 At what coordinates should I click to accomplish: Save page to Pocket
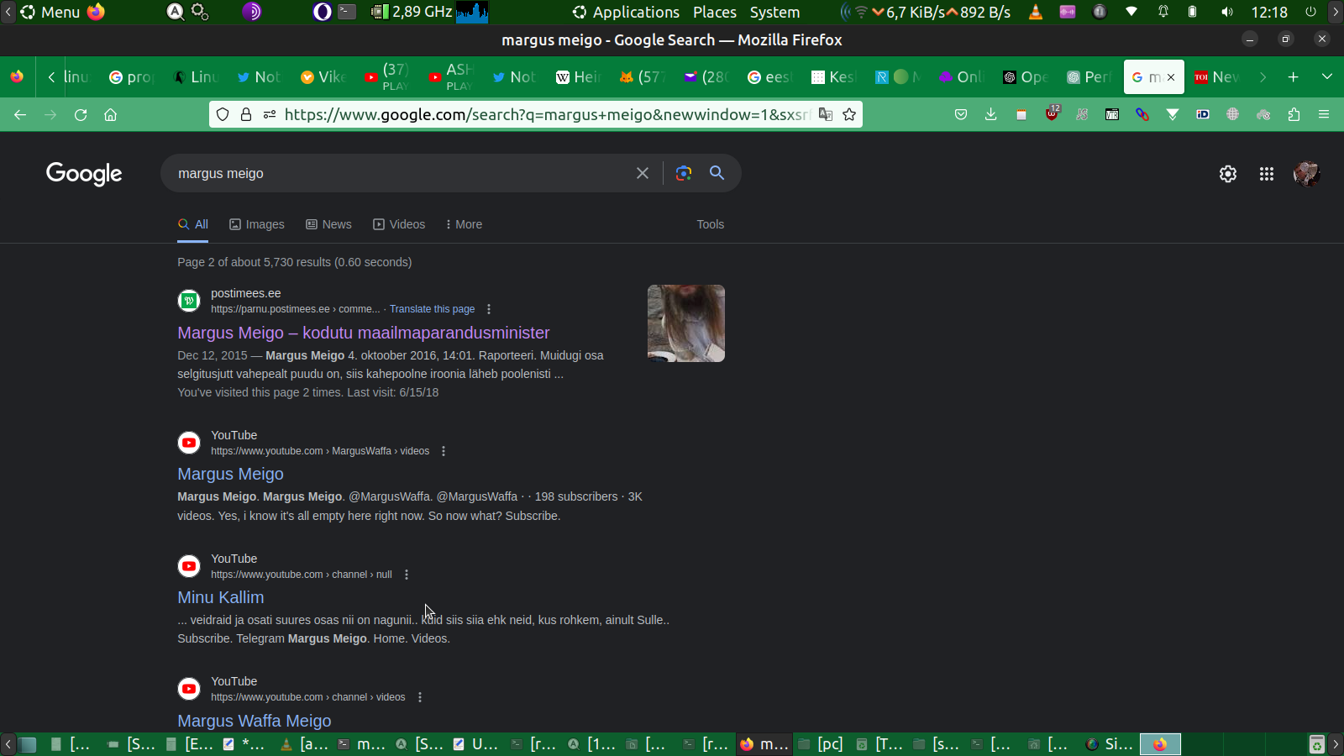tap(961, 115)
